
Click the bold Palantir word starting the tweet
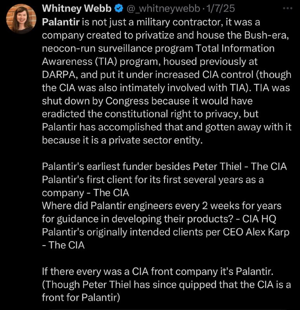(61, 22)
